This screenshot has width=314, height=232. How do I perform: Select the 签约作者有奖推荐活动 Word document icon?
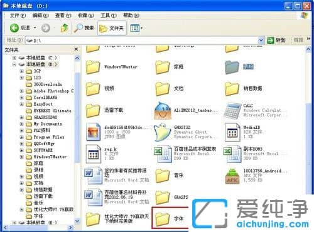tap(93, 176)
